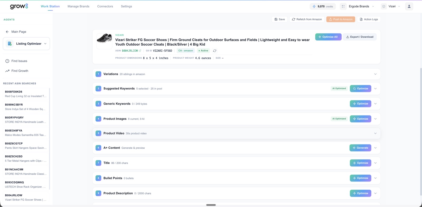Viewport: 422px width, 207px height.
Task: Go to the Connectors tab
Action: point(105,6)
